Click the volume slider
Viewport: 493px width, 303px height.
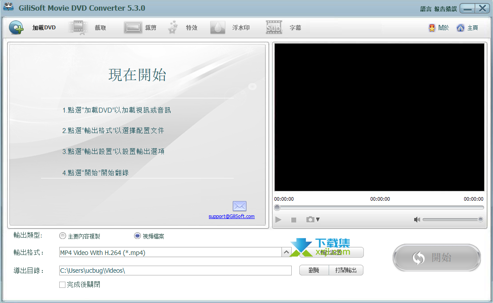tap(453, 219)
